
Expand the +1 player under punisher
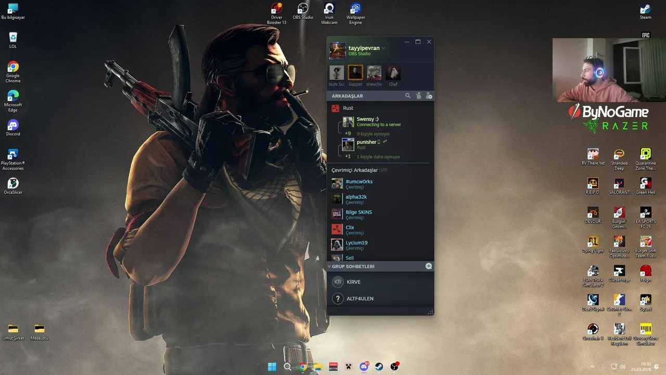348,156
